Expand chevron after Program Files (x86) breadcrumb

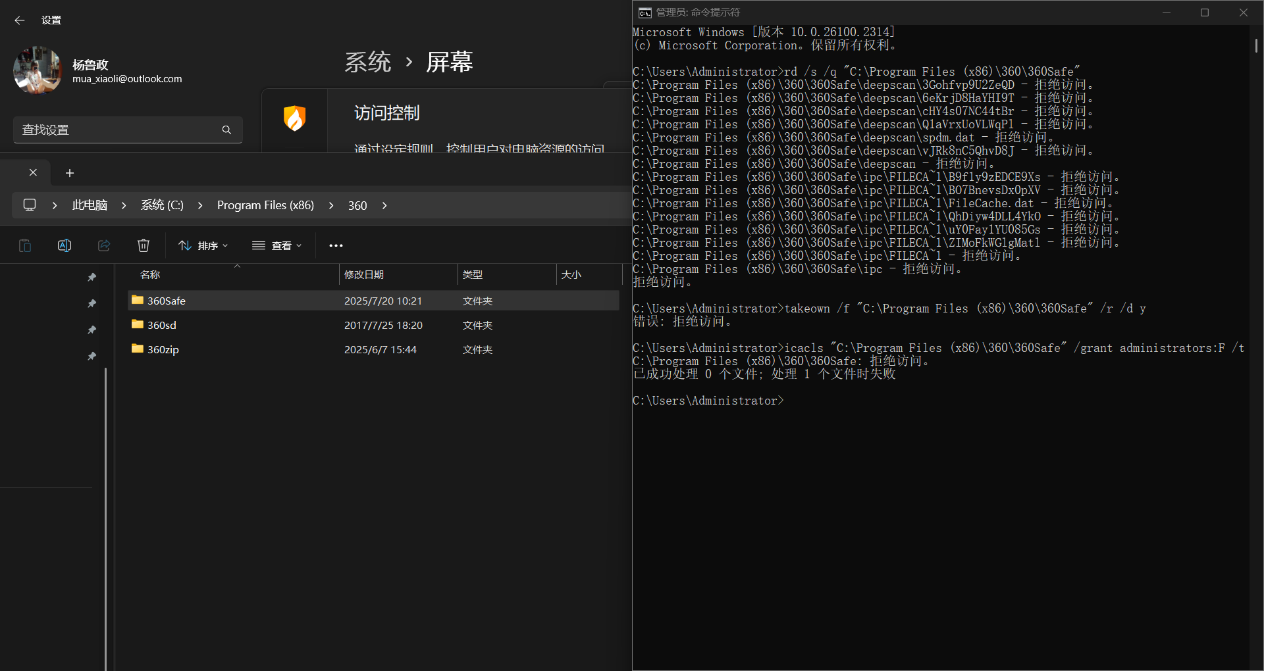[331, 205]
